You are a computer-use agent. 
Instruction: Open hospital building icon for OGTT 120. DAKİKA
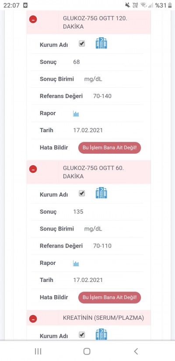coord(101,43)
